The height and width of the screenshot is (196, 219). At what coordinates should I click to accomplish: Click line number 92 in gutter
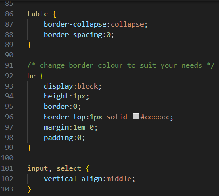(9, 76)
